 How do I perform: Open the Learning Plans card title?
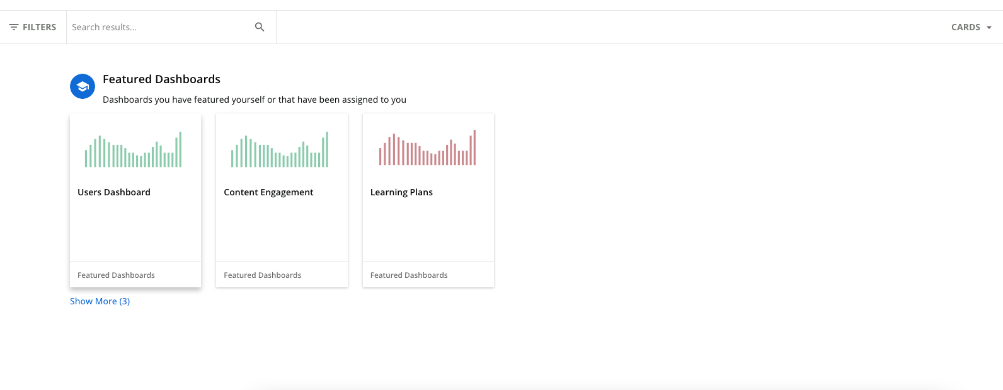click(x=401, y=192)
